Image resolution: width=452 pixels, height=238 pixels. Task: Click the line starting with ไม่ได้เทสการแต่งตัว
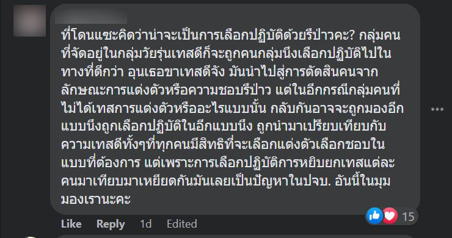point(232,109)
